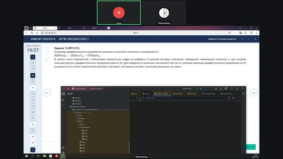The width and height of the screenshot is (283, 159).
Task: Open the Project tool window icon in PyCharm
Action: (63, 94)
